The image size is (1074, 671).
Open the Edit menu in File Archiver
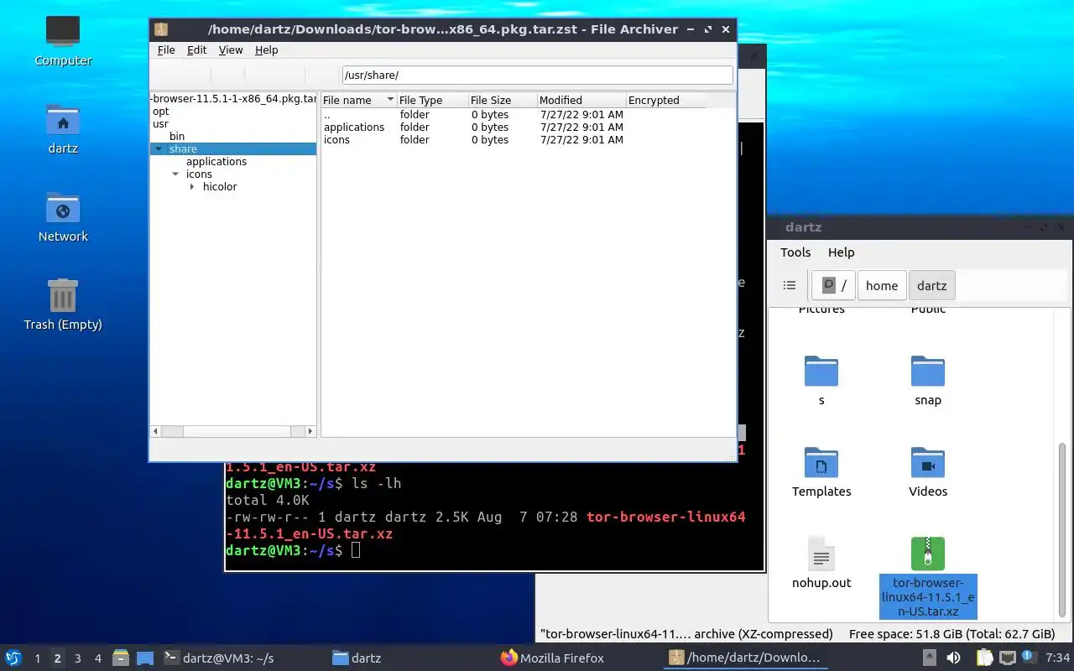196,50
